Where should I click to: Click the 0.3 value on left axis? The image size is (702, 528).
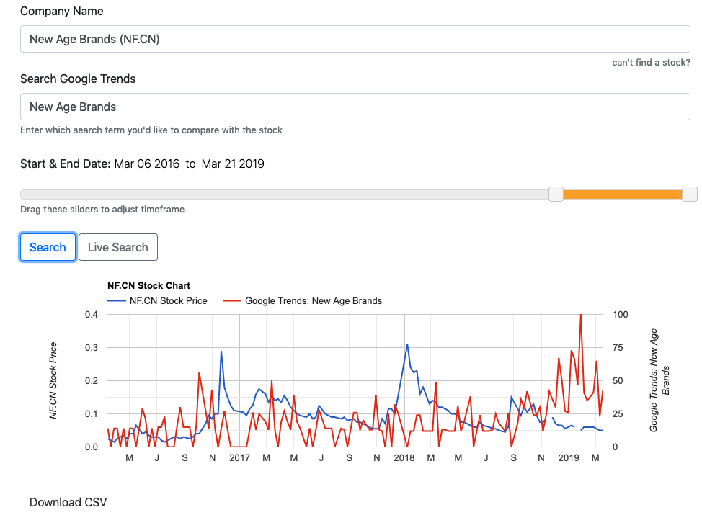coord(92,348)
